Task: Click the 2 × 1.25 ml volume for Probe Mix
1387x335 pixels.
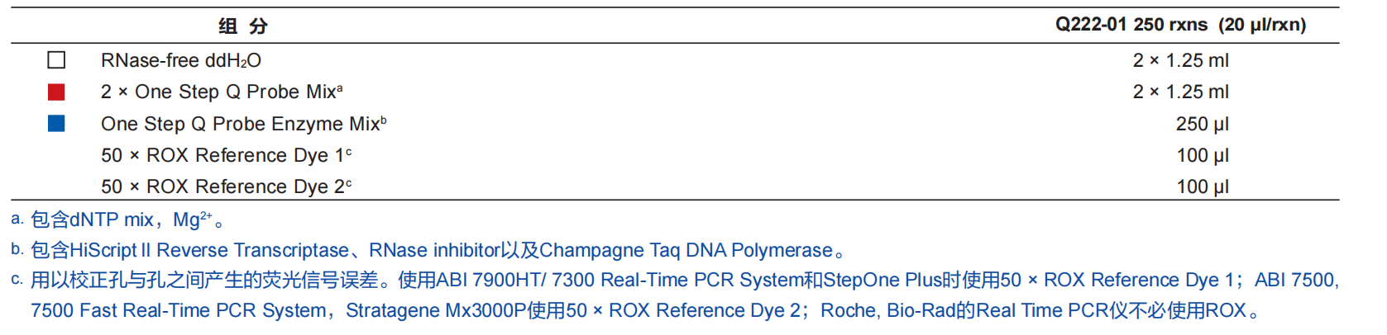Action: coord(1180,92)
